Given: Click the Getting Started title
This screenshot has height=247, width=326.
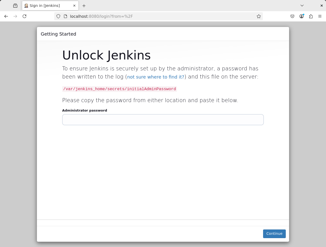Looking at the screenshot, I should [58, 34].
